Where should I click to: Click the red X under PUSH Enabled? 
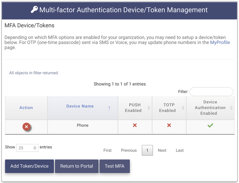click(x=135, y=125)
